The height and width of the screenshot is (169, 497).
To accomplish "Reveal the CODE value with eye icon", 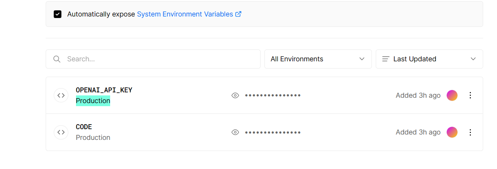I will 235,132.
